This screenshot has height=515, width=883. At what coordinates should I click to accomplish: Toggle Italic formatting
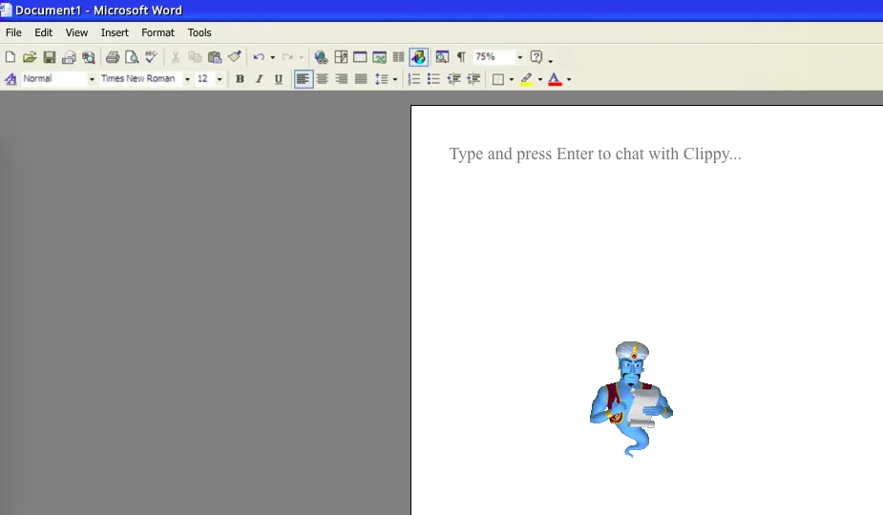click(x=259, y=79)
